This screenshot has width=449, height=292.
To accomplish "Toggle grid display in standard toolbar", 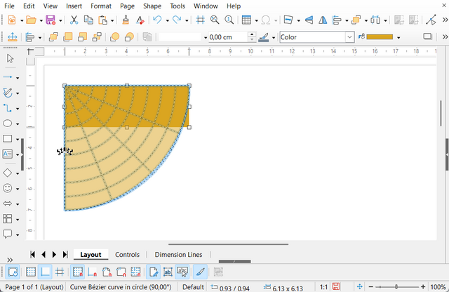I will click(200, 20).
